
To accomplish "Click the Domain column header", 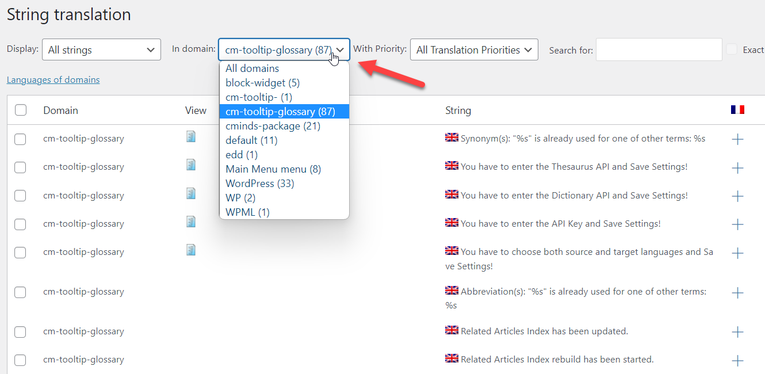I will [60, 110].
